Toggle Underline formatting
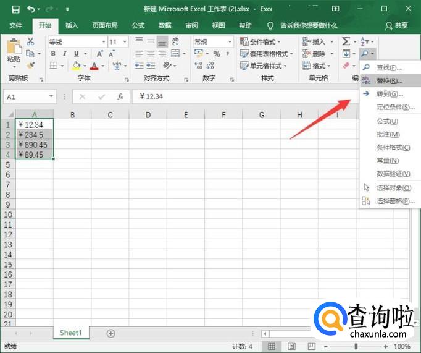 (x=77, y=54)
